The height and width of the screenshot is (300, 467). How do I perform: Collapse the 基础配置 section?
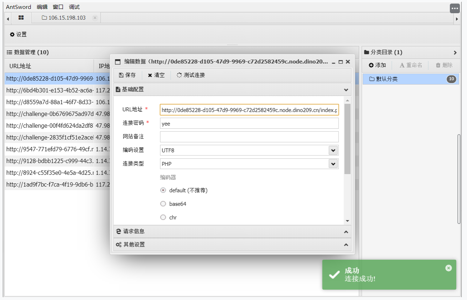pyautogui.click(x=346, y=90)
